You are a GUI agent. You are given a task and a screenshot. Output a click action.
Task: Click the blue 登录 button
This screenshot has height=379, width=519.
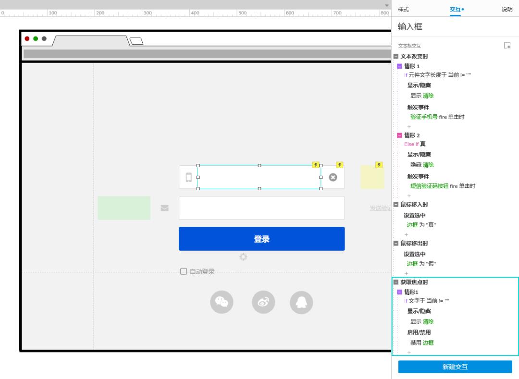(262, 239)
